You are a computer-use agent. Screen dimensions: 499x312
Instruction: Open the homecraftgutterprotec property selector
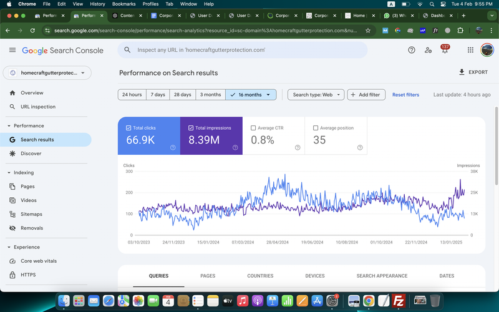47,73
